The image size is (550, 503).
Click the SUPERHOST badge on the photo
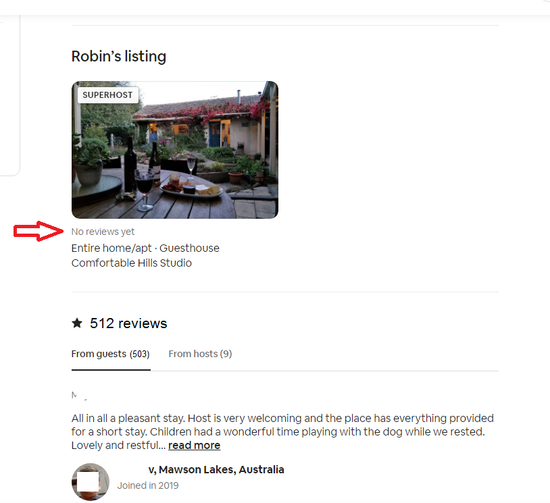107,95
